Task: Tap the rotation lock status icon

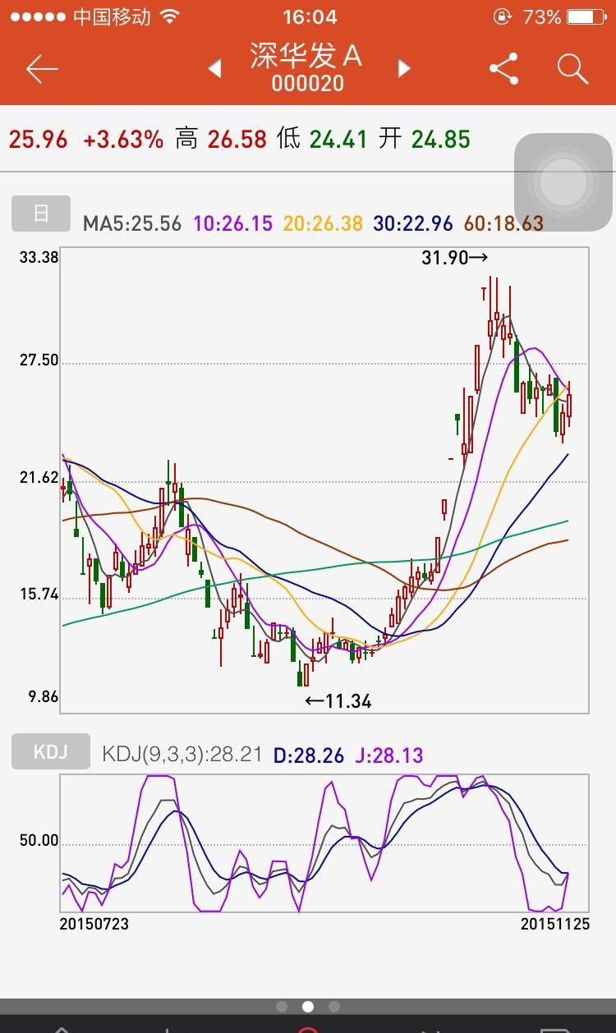Action: (x=502, y=16)
